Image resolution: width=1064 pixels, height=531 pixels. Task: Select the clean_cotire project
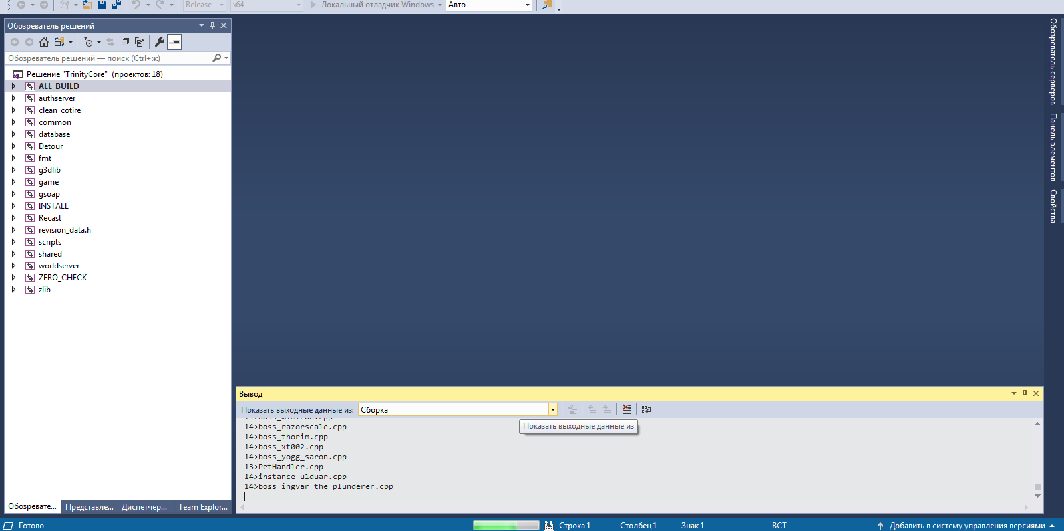59,110
